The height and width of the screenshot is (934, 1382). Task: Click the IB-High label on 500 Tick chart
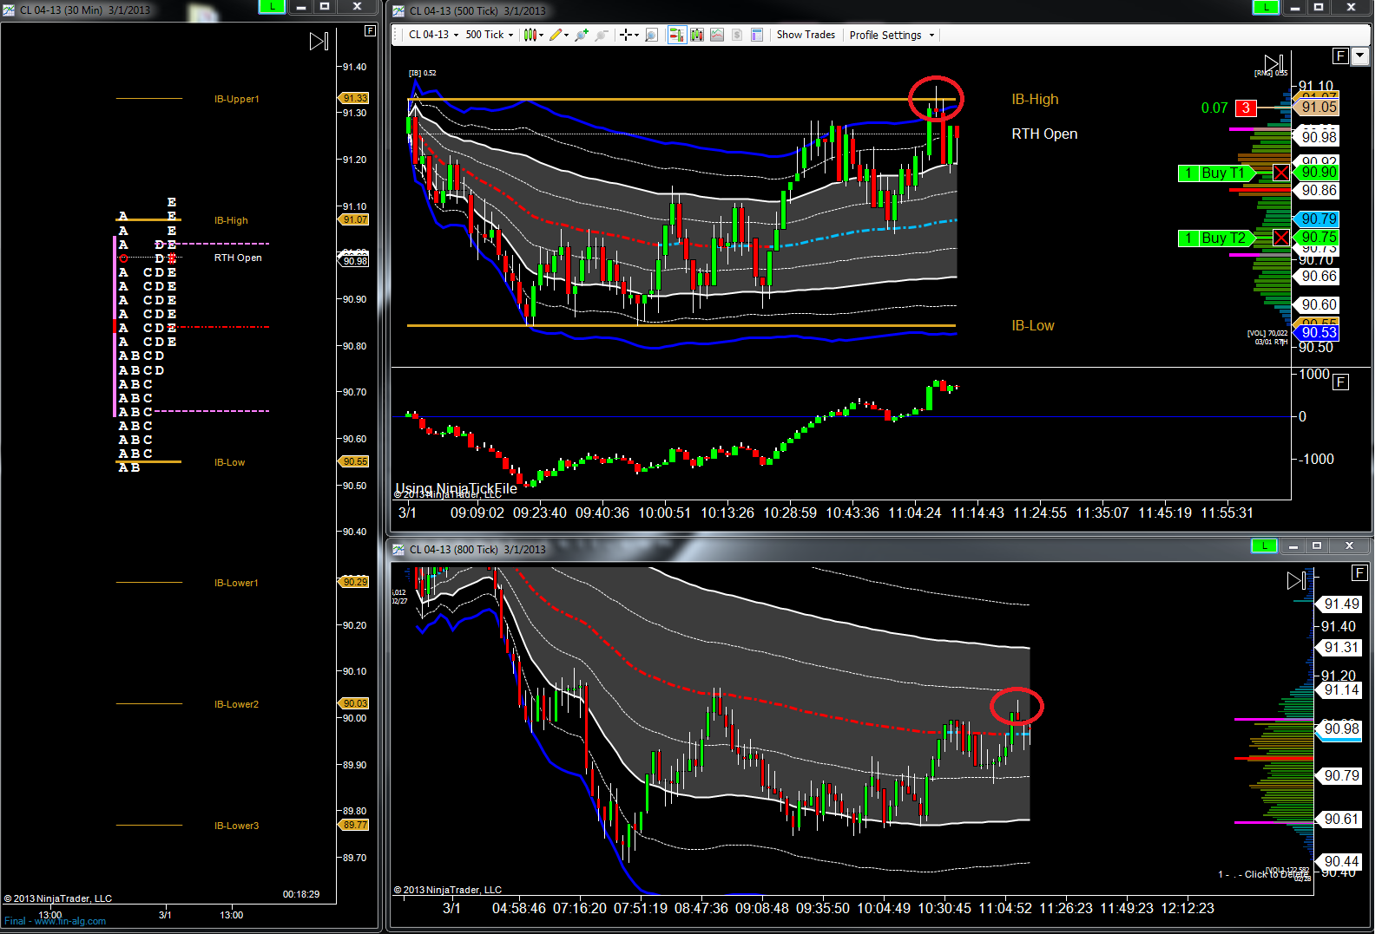coord(1035,99)
